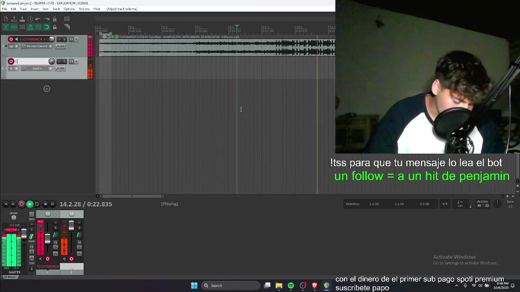Open input FX button on track 2
Viewport: 520px width, 292px height.
[23, 68]
